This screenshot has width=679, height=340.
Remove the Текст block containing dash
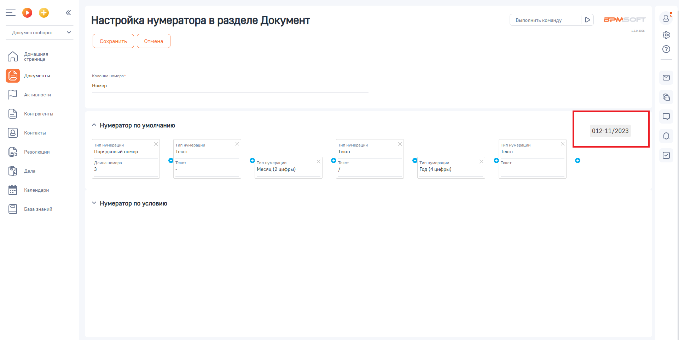(237, 144)
